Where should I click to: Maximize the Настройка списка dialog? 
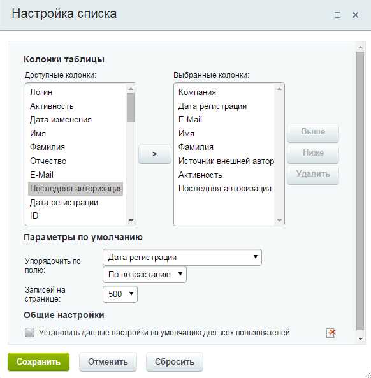(x=337, y=15)
